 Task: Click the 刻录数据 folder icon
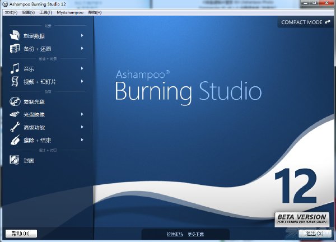click(15, 35)
